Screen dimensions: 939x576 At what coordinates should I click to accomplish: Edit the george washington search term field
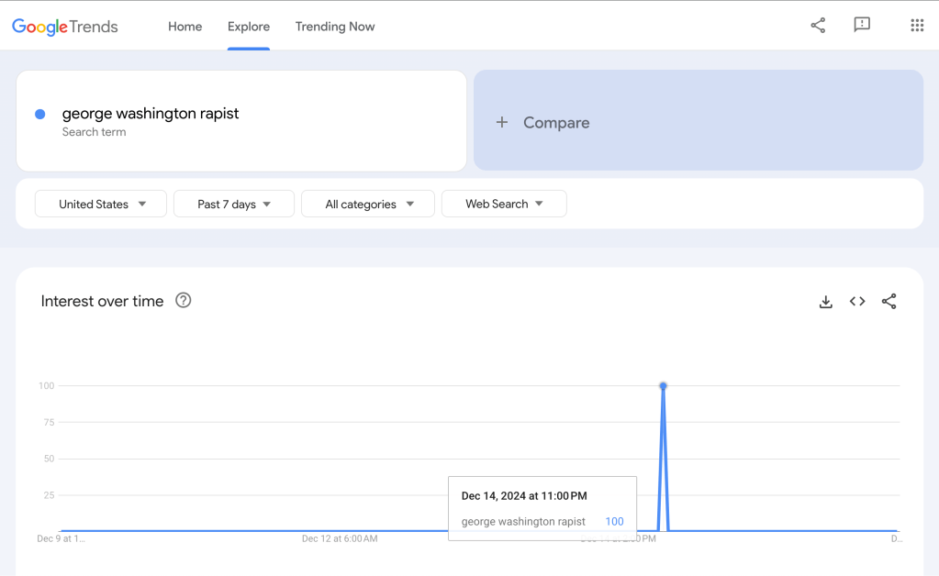pyautogui.click(x=151, y=114)
